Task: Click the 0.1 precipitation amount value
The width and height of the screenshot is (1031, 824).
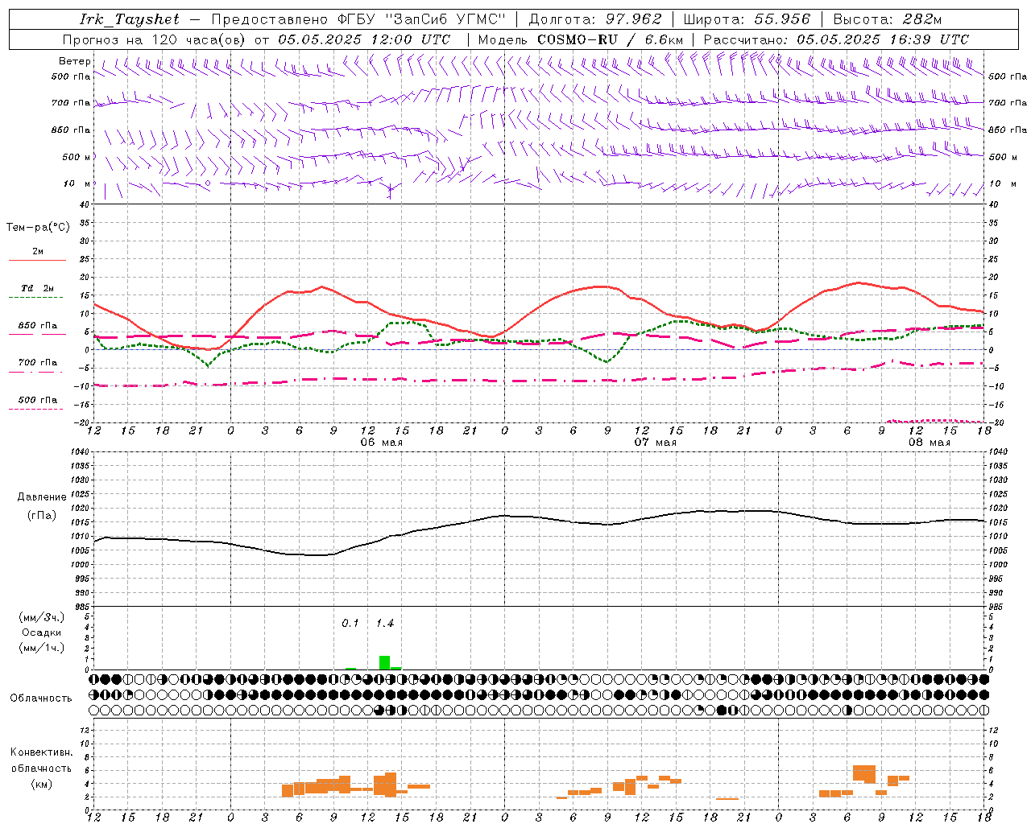Action: coord(350,623)
